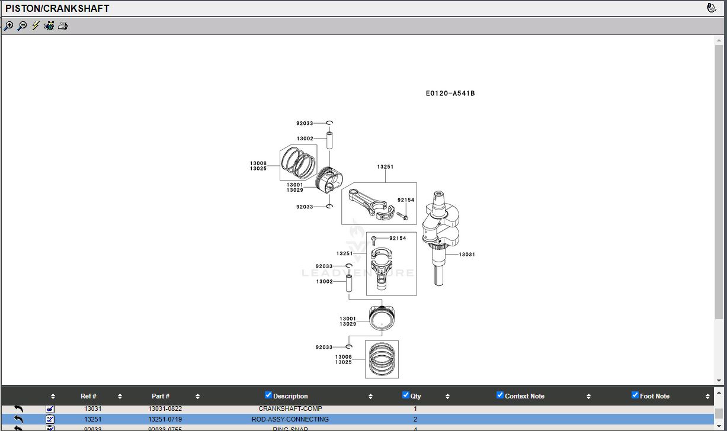Sort by Ref # using the arrows right of it
Screen dimensions: 727x431
(x=120, y=396)
